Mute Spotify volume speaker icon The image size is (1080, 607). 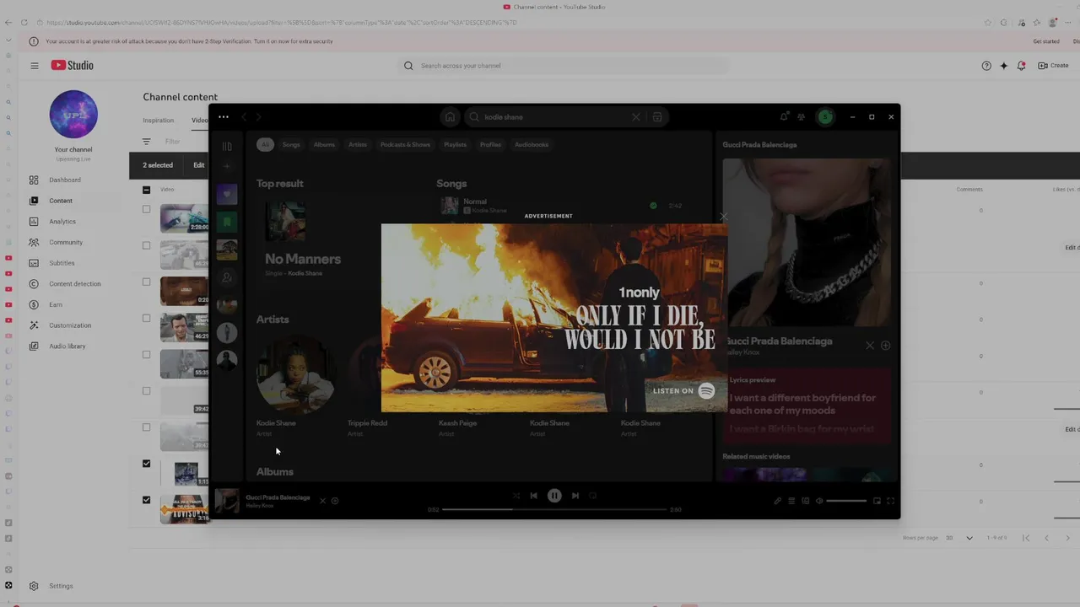point(819,501)
